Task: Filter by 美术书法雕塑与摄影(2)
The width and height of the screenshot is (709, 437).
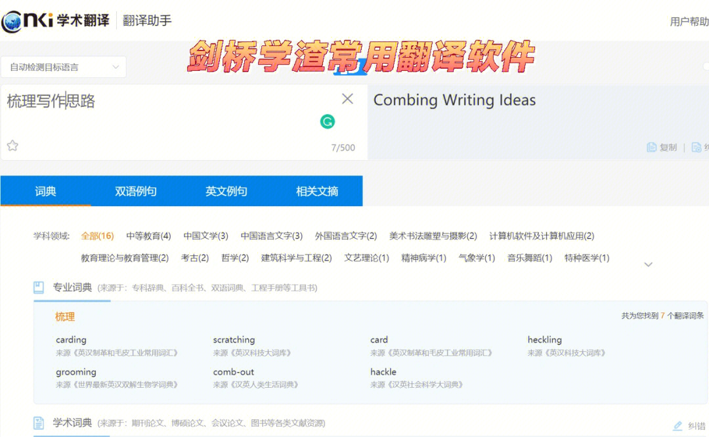Action: click(x=433, y=236)
